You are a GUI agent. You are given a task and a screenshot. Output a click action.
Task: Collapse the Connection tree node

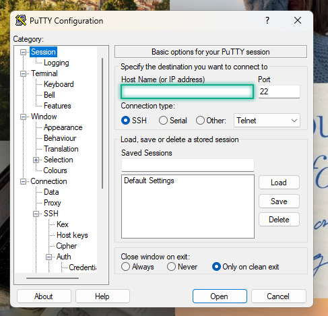23,181
